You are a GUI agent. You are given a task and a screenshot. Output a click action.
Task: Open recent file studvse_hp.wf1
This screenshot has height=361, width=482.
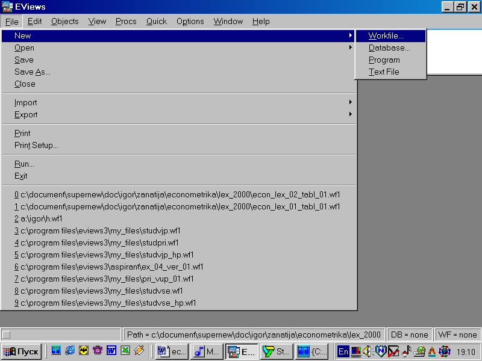pyautogui.click(x=178, y=303)
